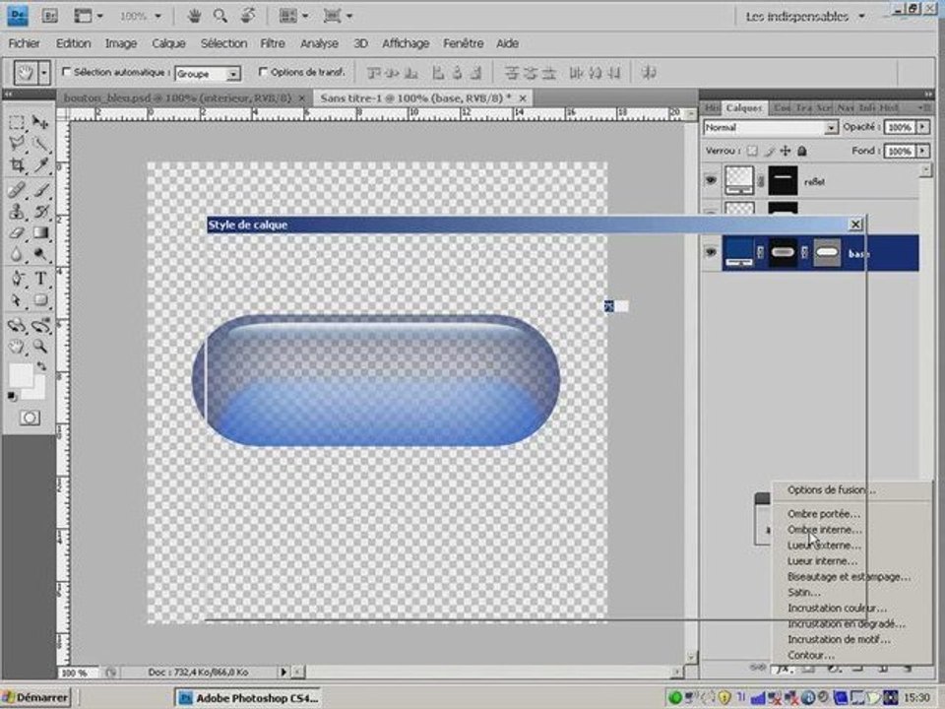Image resolution: width=945 pixels, height=709 pixels.
Task: Toggle Quick Mask mode
Action: 30,418
